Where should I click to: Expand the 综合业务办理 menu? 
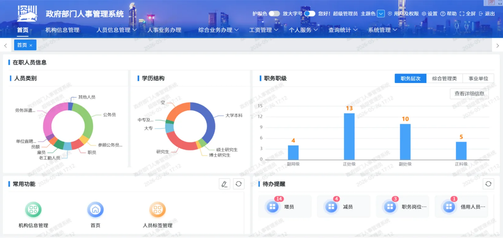218,30
